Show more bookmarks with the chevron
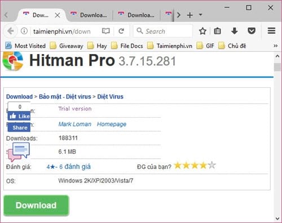This screenshot has height=223, width=282. 275,46
